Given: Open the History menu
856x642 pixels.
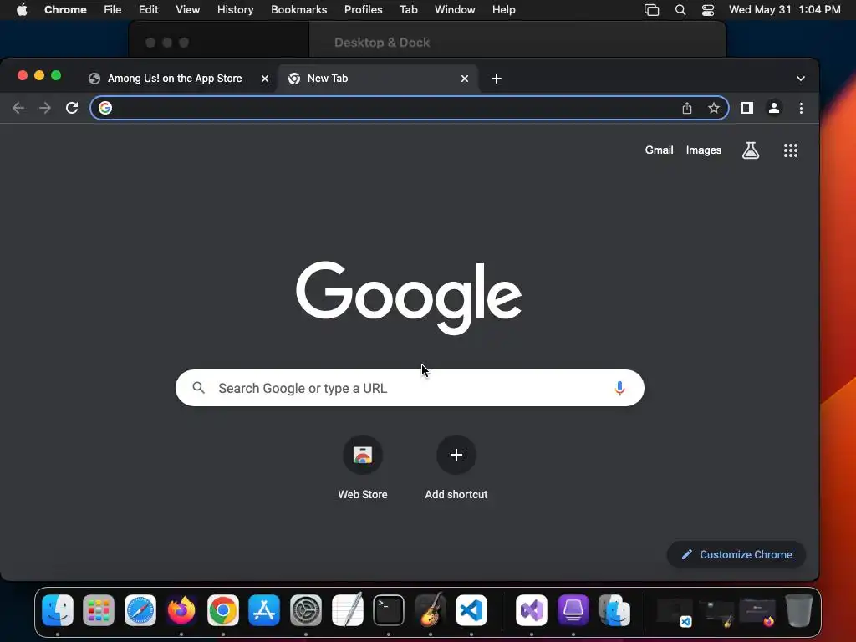Looking at the screenshot, I should click(235, 10).
